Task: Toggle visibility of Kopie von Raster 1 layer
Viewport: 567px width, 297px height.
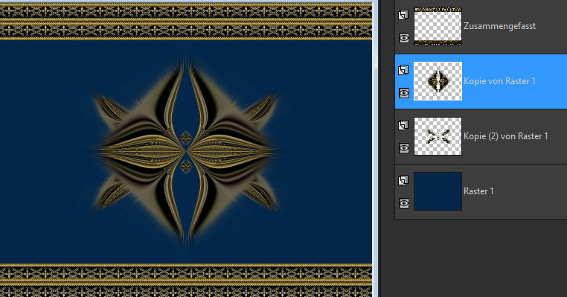Action: [404, 93]
